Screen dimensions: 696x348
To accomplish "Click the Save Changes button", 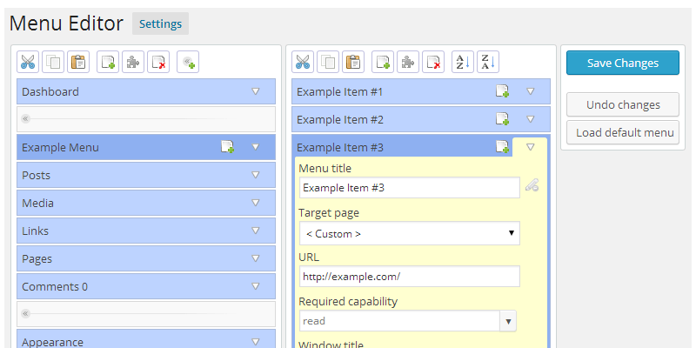I will point(622,63).
